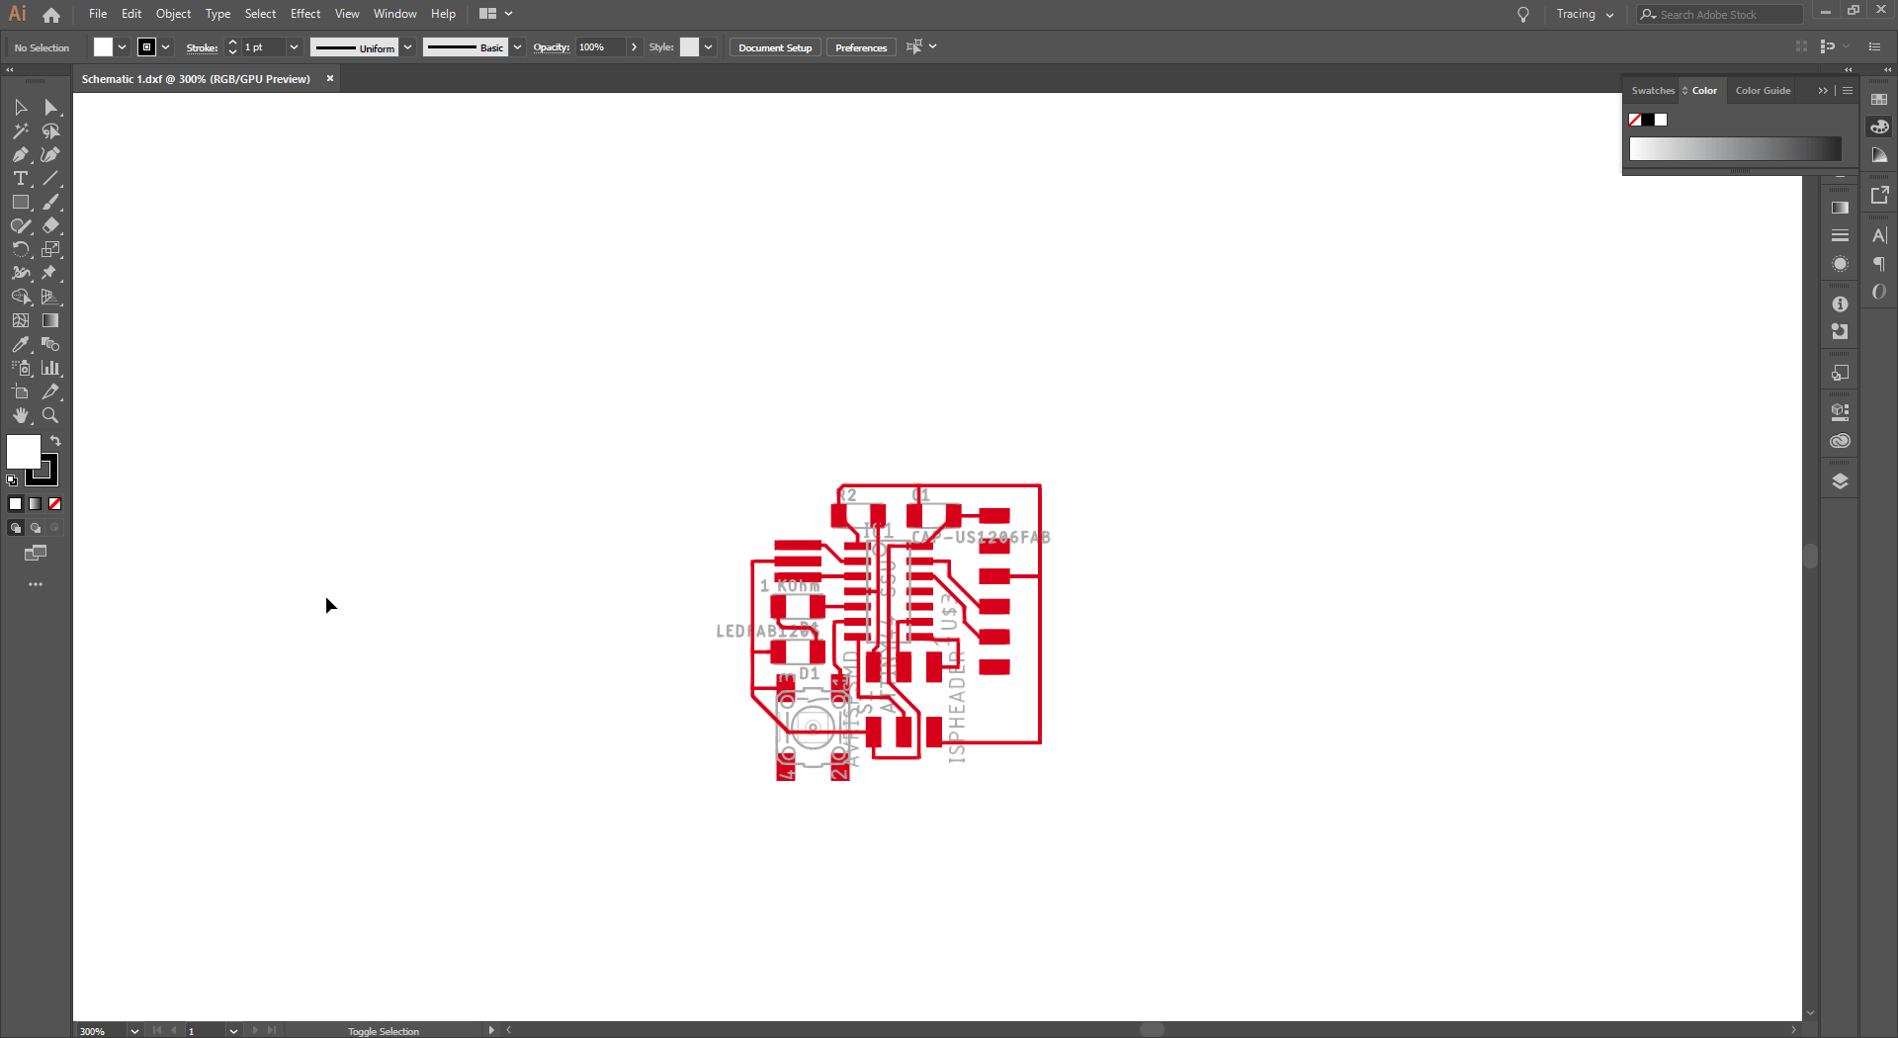Select the Zoom tool
1898x1038 pixels.
[x=50, y=415]
